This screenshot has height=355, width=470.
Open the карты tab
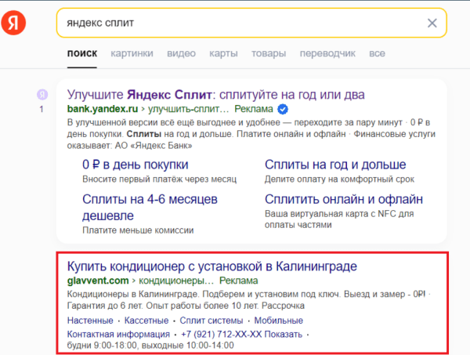pos(223,53)
